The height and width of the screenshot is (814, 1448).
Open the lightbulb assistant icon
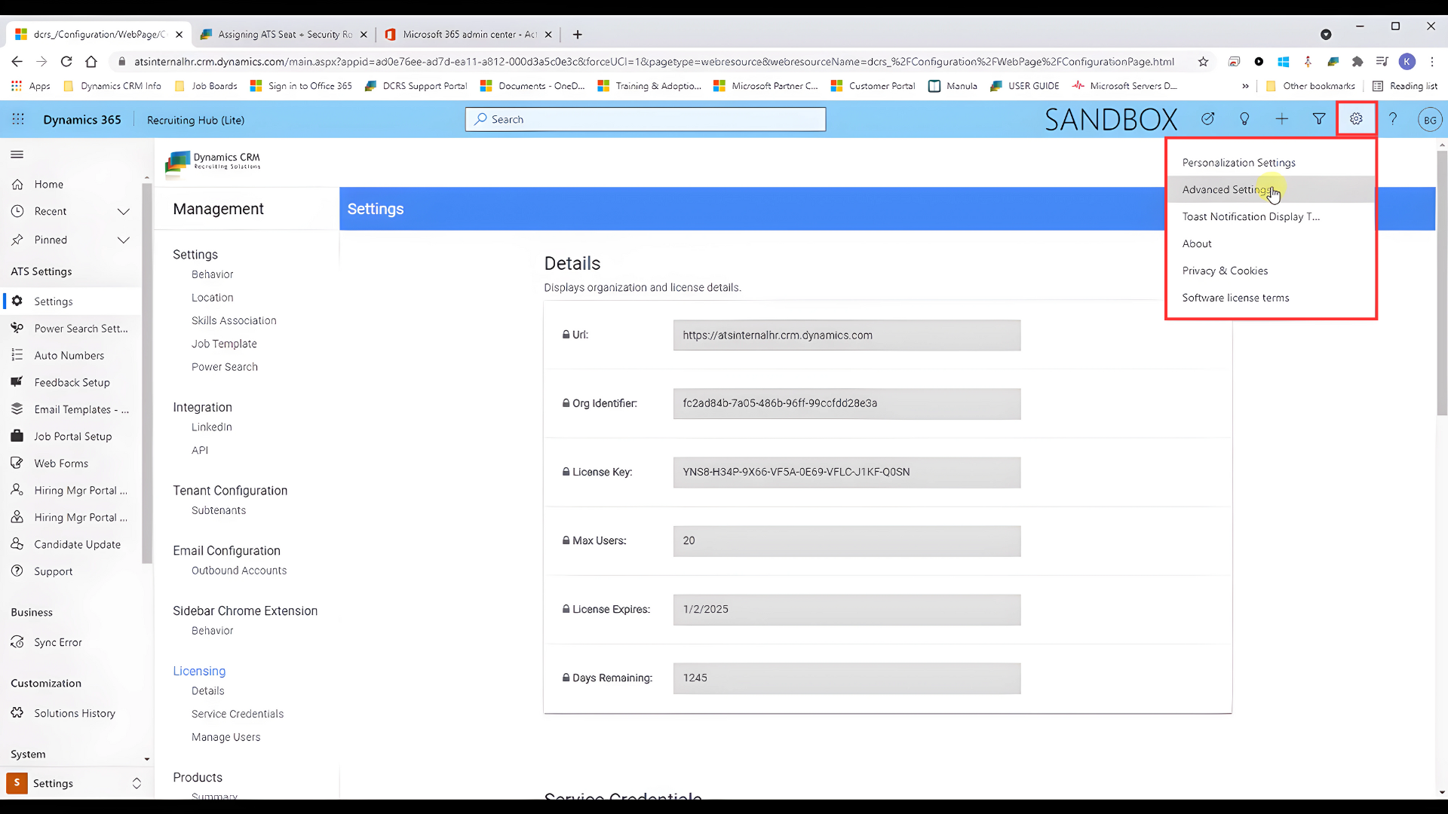[x=1244, y=119]
